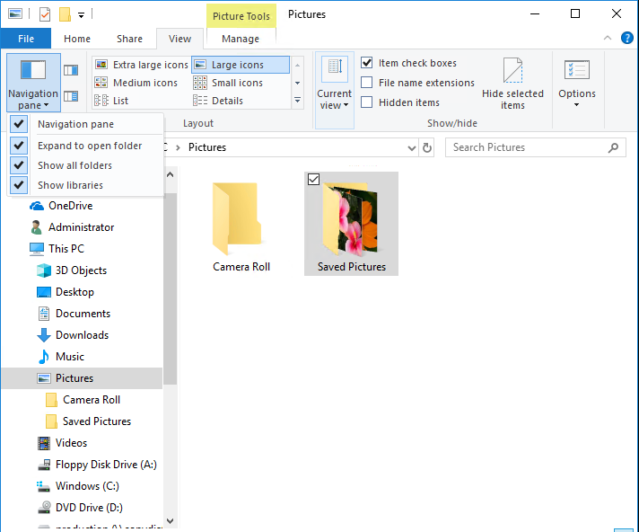
Task: Open the File menu tab
Action: coord(26,39)
